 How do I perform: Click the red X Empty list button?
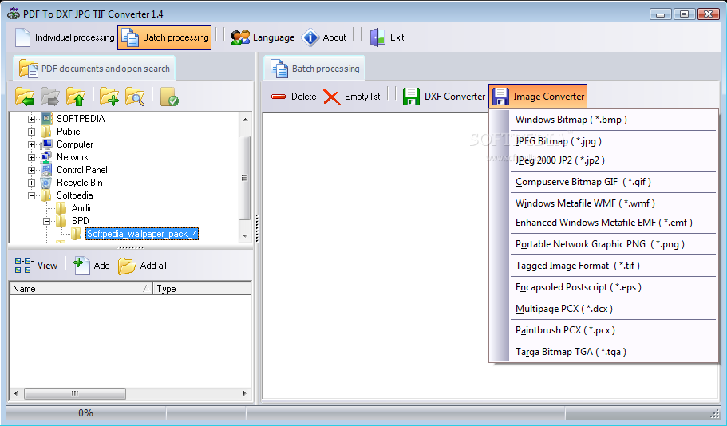pos(352,97)
